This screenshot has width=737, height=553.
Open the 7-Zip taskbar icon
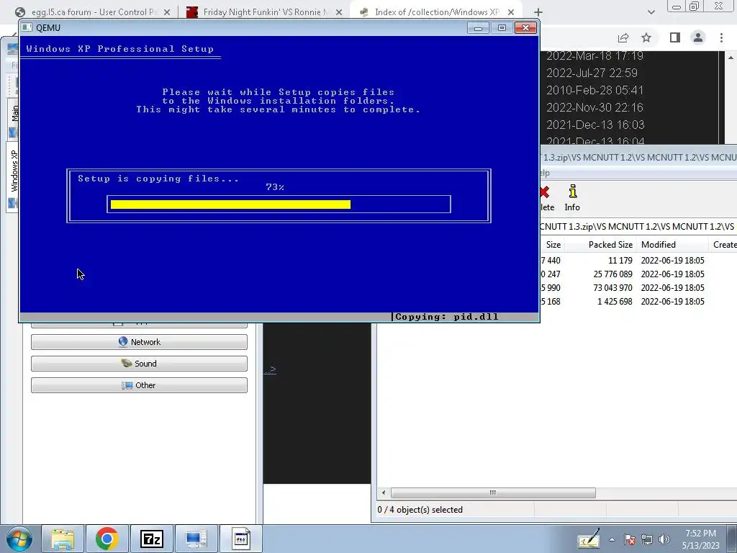(x=151, y=539)
